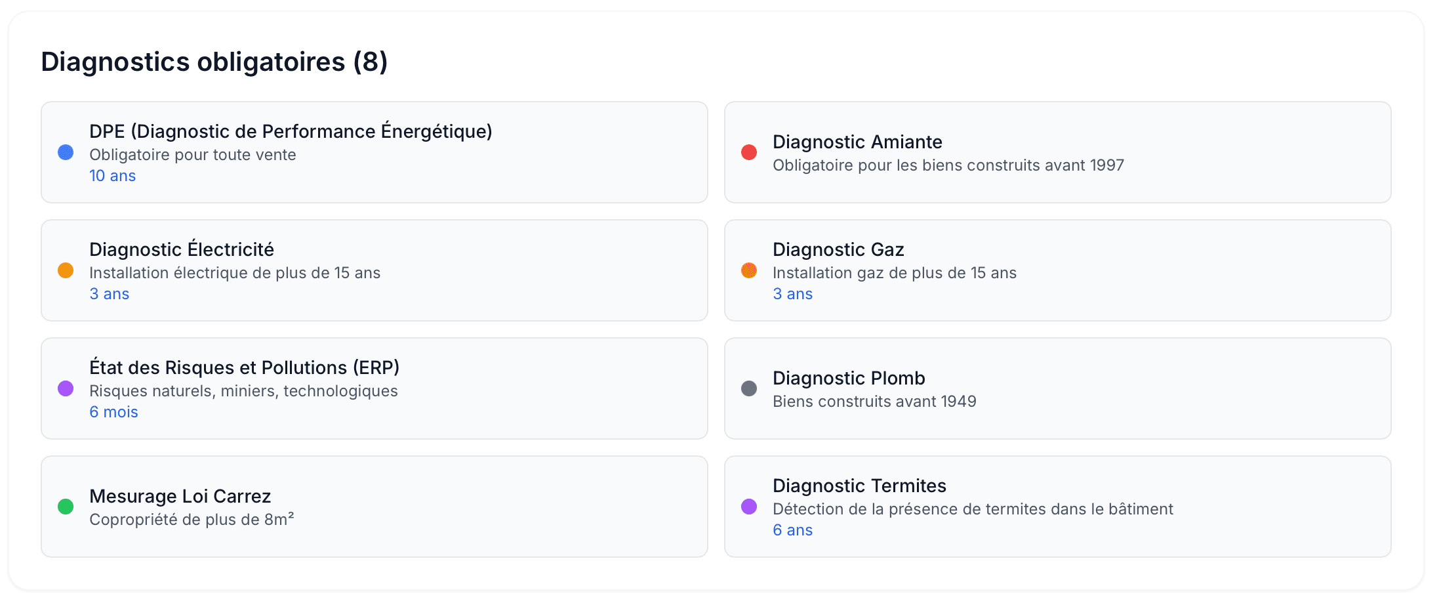Select the DPE diagnostic card
The height and width of the screenshot is (605, 1439).
pyautogui.click(x=374, y=152)
